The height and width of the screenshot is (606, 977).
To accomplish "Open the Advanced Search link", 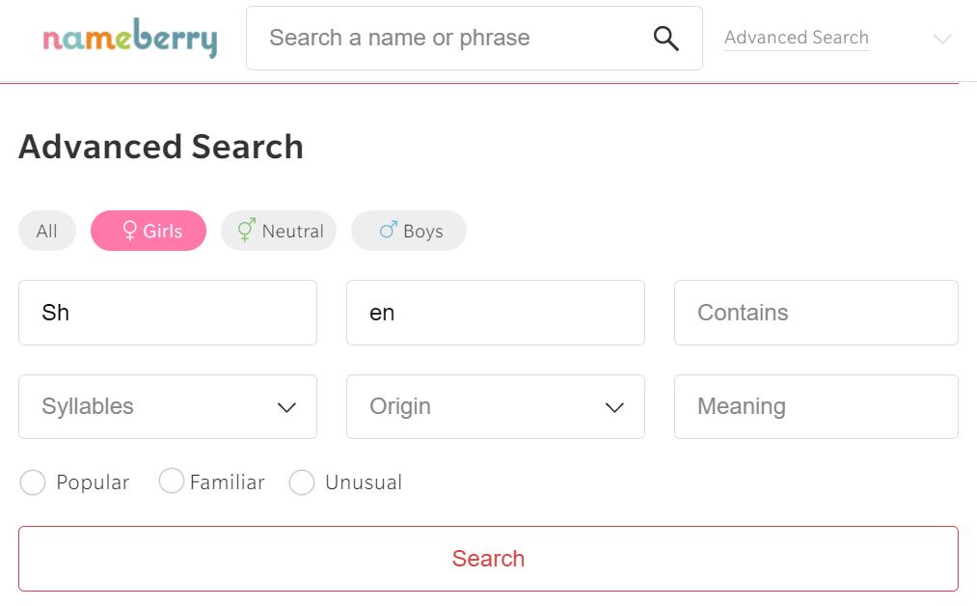I will 797,38.
